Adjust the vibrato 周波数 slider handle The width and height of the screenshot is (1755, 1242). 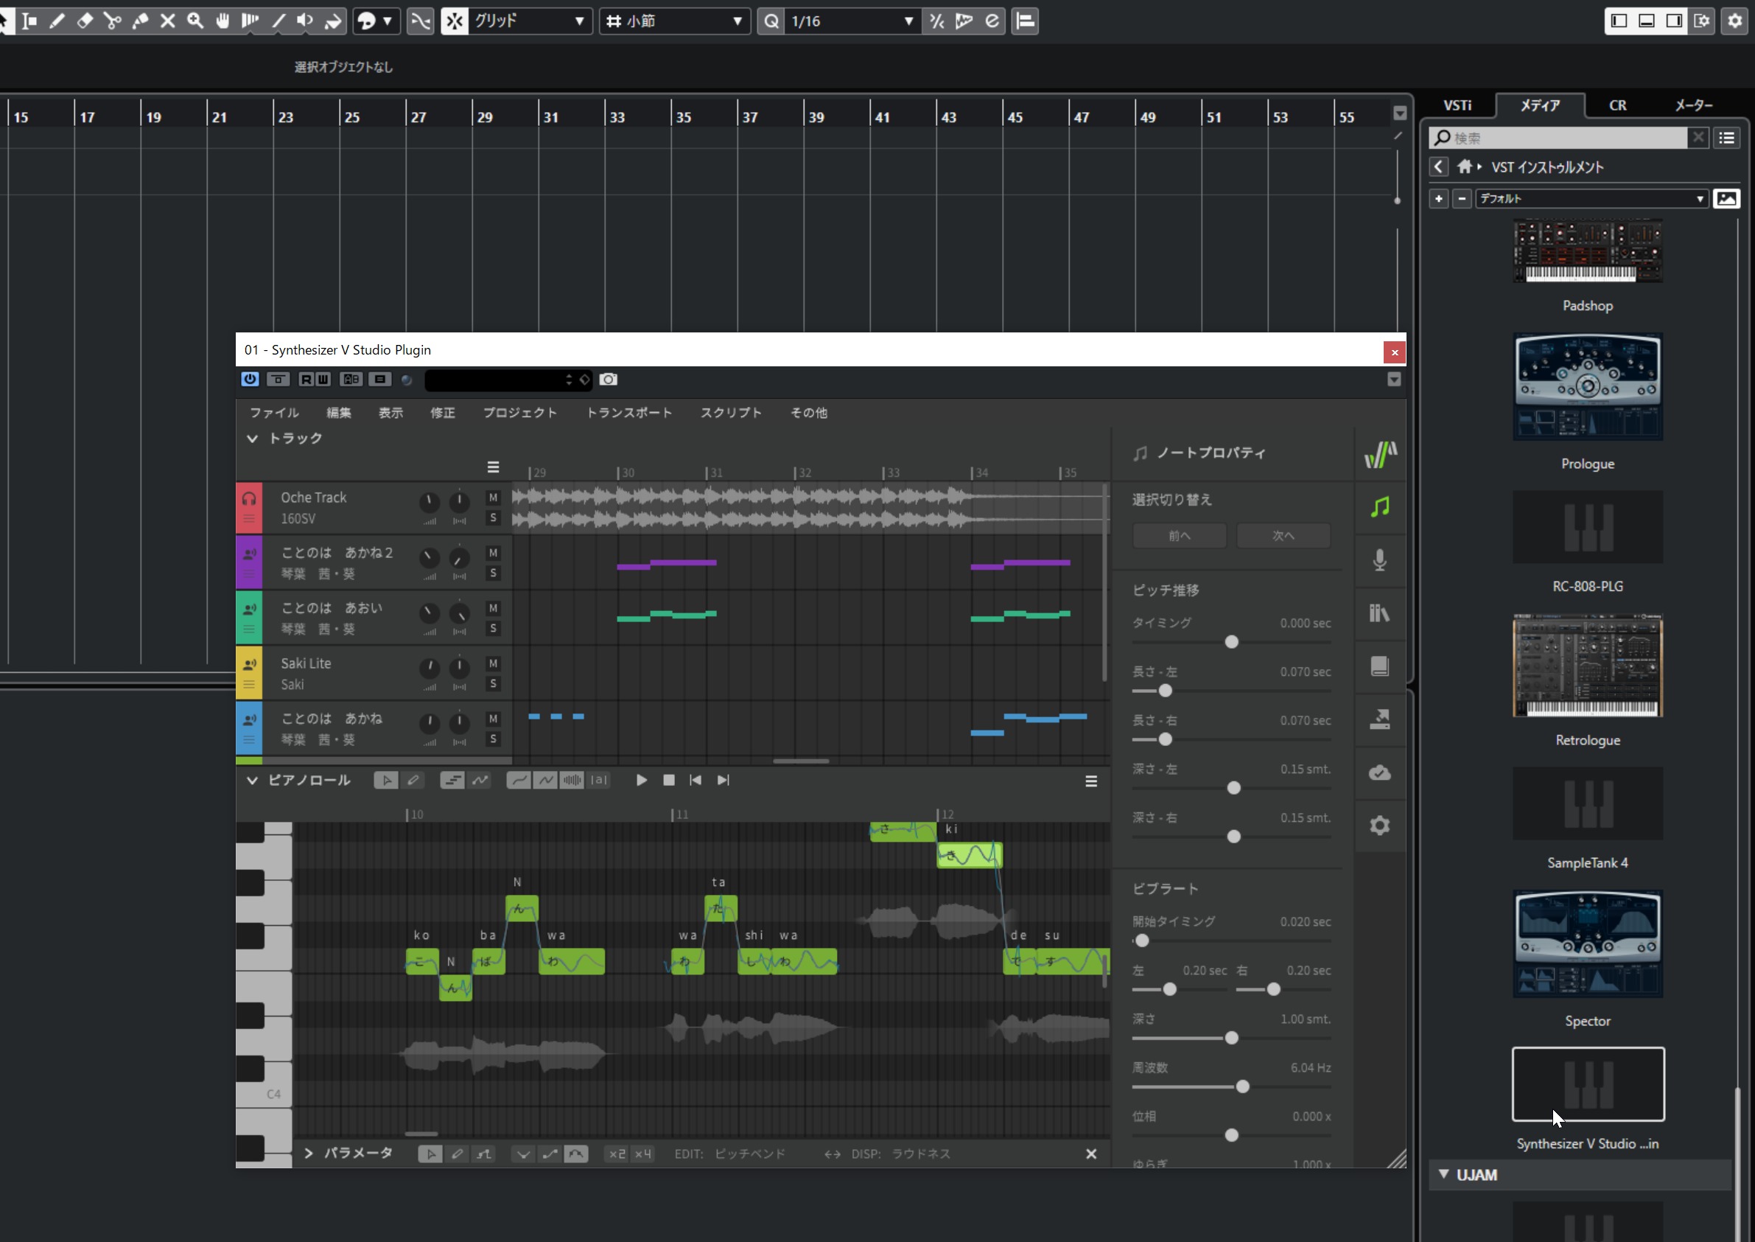click(1242, 1086)
